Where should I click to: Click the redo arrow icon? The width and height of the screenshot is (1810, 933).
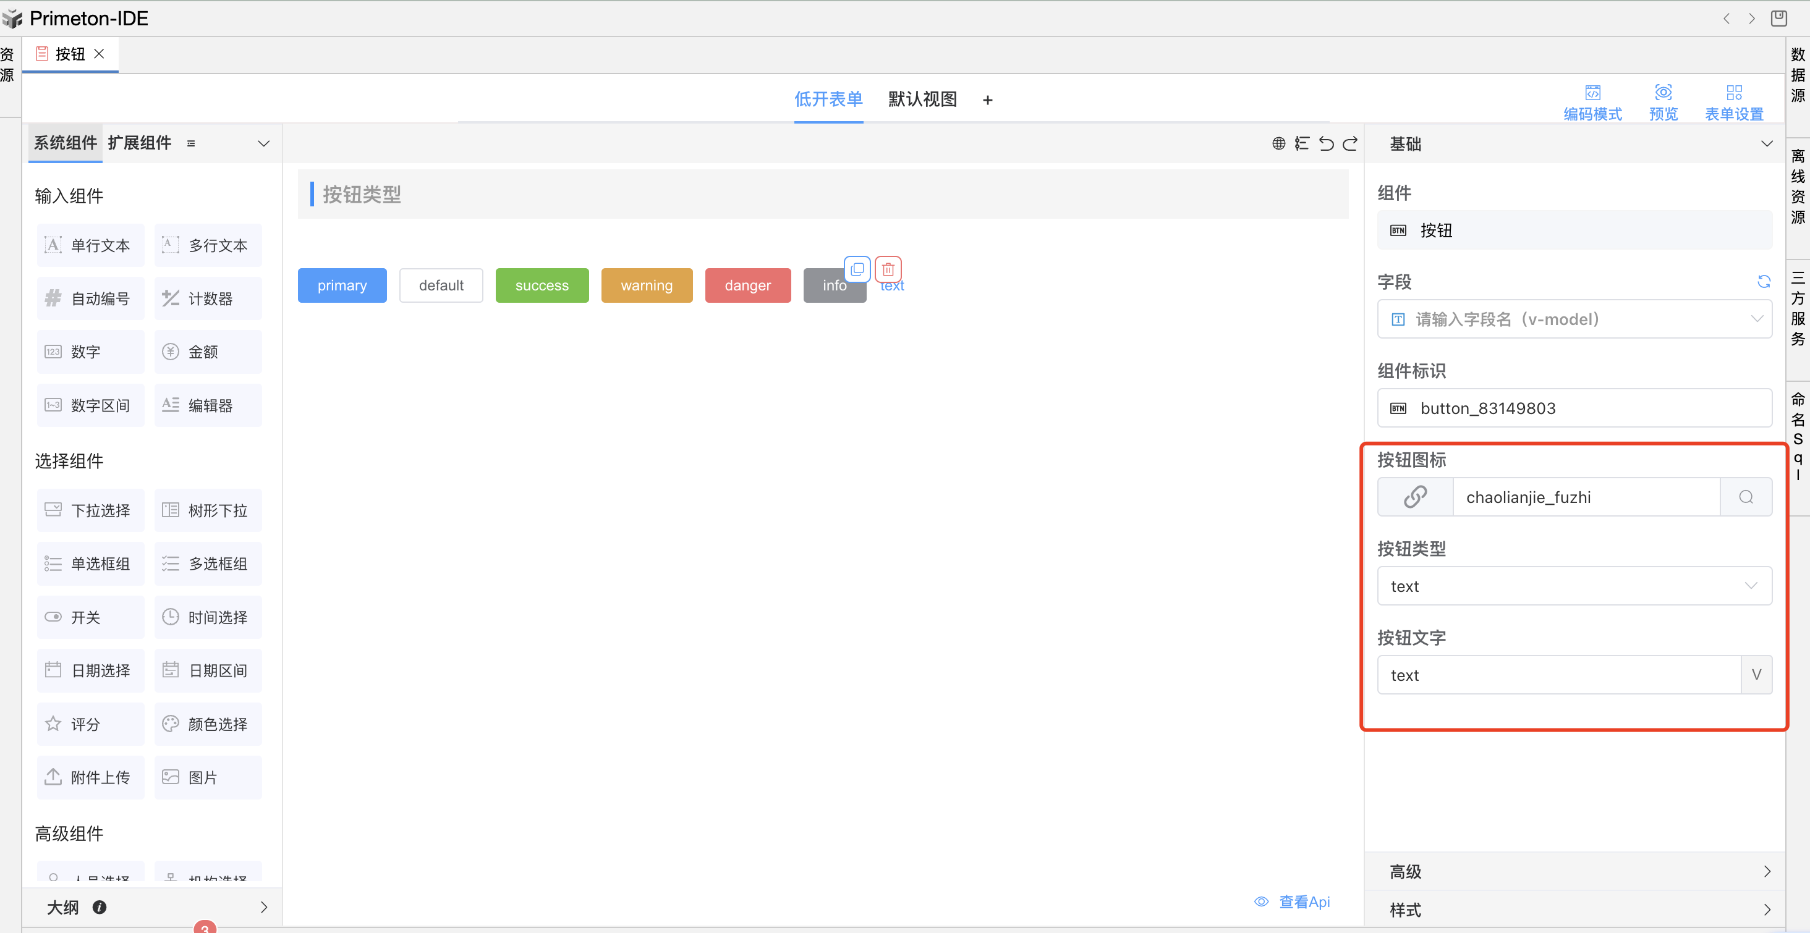tap(1349, 143)
